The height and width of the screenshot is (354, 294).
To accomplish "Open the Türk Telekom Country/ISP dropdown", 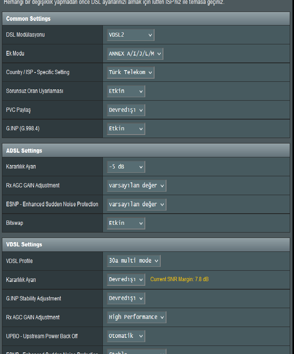I will pyautogui.click(x=131, y=72).
